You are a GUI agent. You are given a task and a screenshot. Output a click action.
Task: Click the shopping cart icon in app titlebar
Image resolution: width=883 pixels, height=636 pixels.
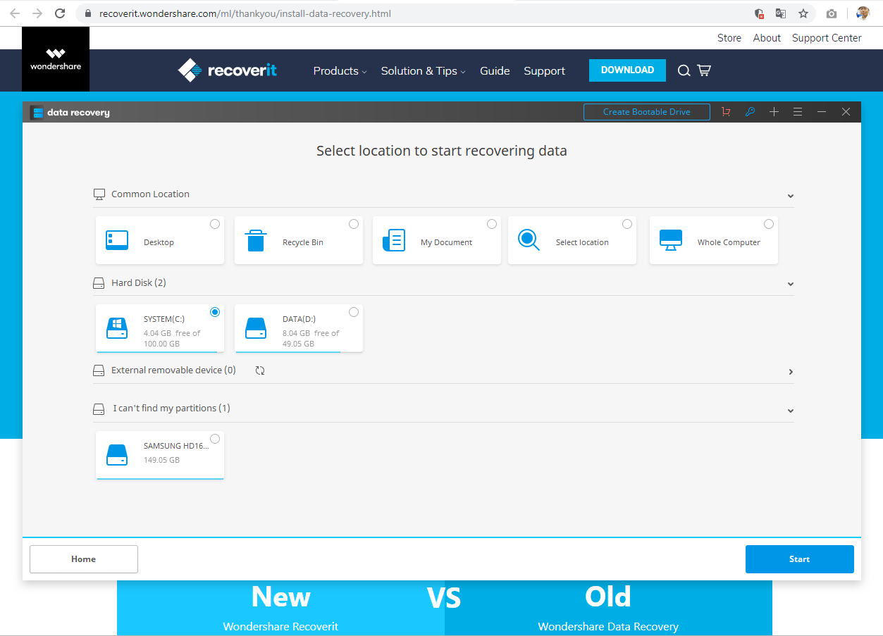[726, 112]
